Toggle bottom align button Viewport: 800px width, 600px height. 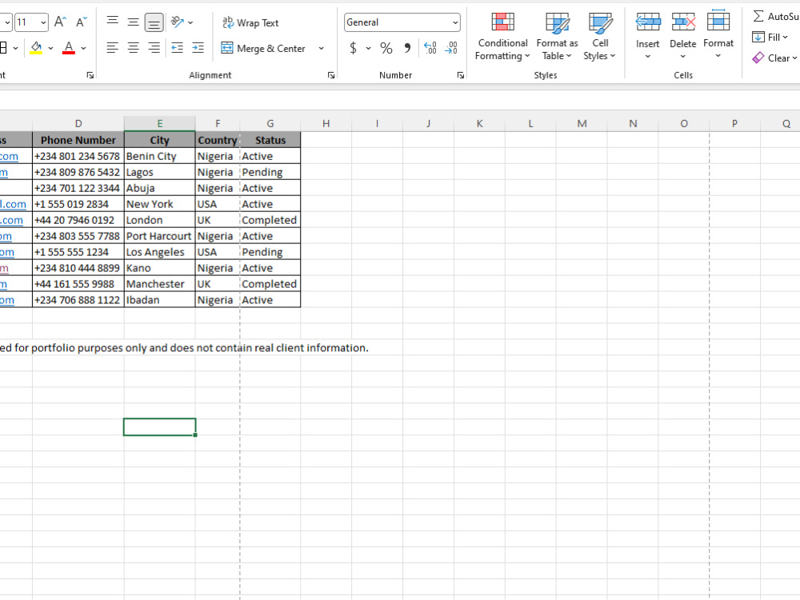(154, 22)
